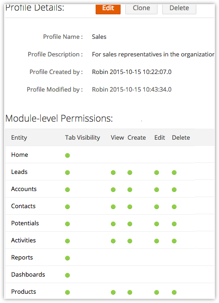The width and height of the screenshot is (219, 303).
Task: Click Reports tab visibility dot
Action: click(67, 258)
